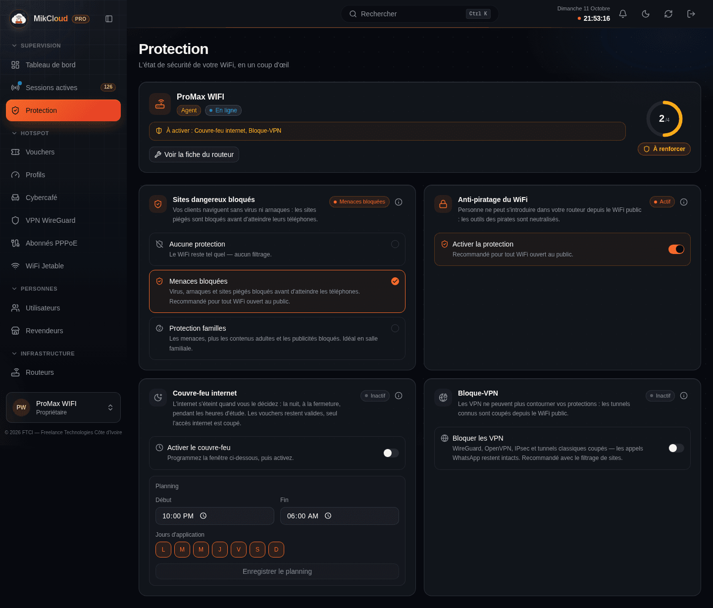Click the Rechercher search box
The height and width of the screenshot is (608, 713).
(x=420, y=14)
